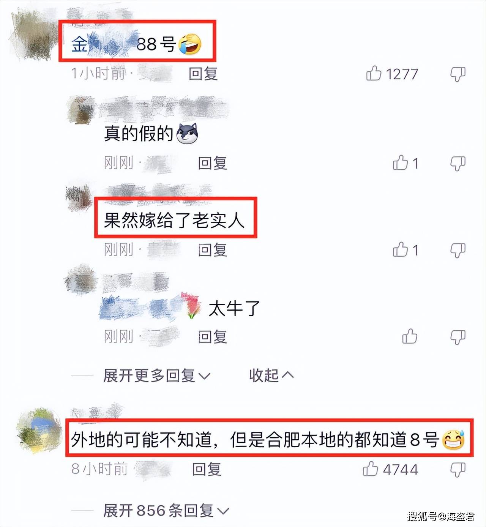Dislike the 太牛了 reply
Screen dimensions: 486x527
pyautogui.click(x=458, y=337)
